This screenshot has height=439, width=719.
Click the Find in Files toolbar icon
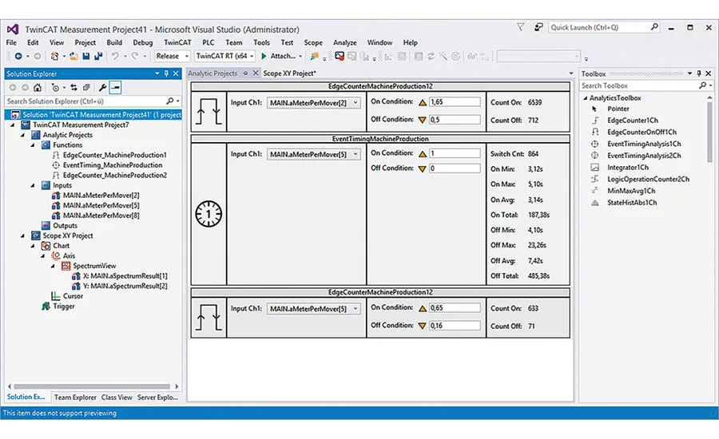coord(314,57)
